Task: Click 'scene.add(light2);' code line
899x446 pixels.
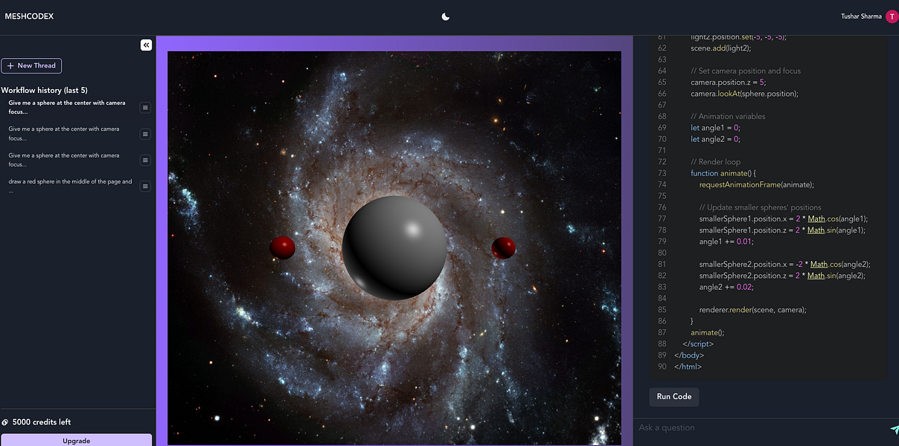Action: click(721, 48)
